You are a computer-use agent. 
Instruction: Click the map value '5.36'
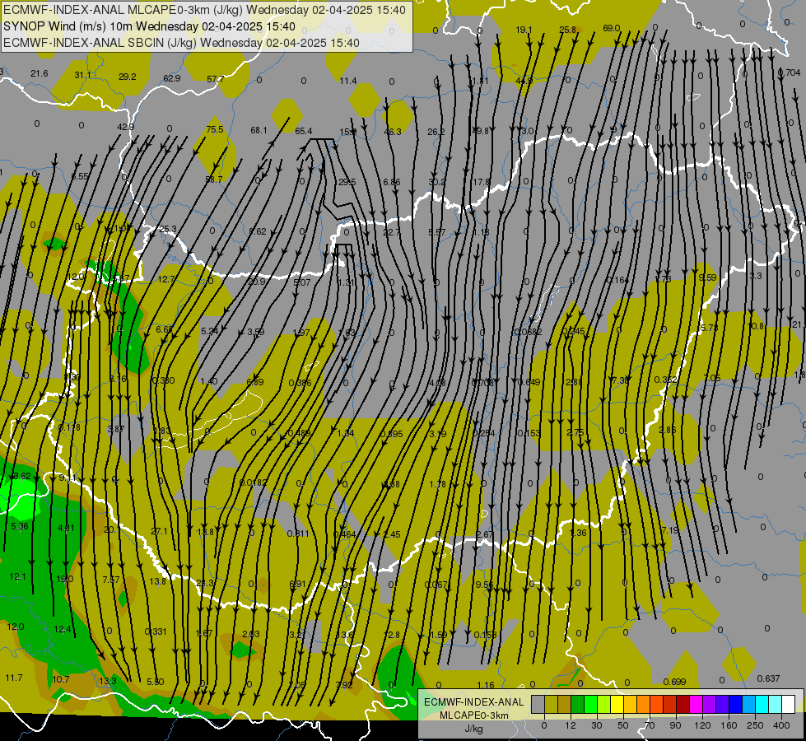click(x=20, y=526)
